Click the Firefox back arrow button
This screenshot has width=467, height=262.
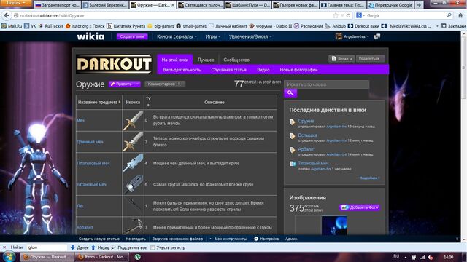(7, 15)
